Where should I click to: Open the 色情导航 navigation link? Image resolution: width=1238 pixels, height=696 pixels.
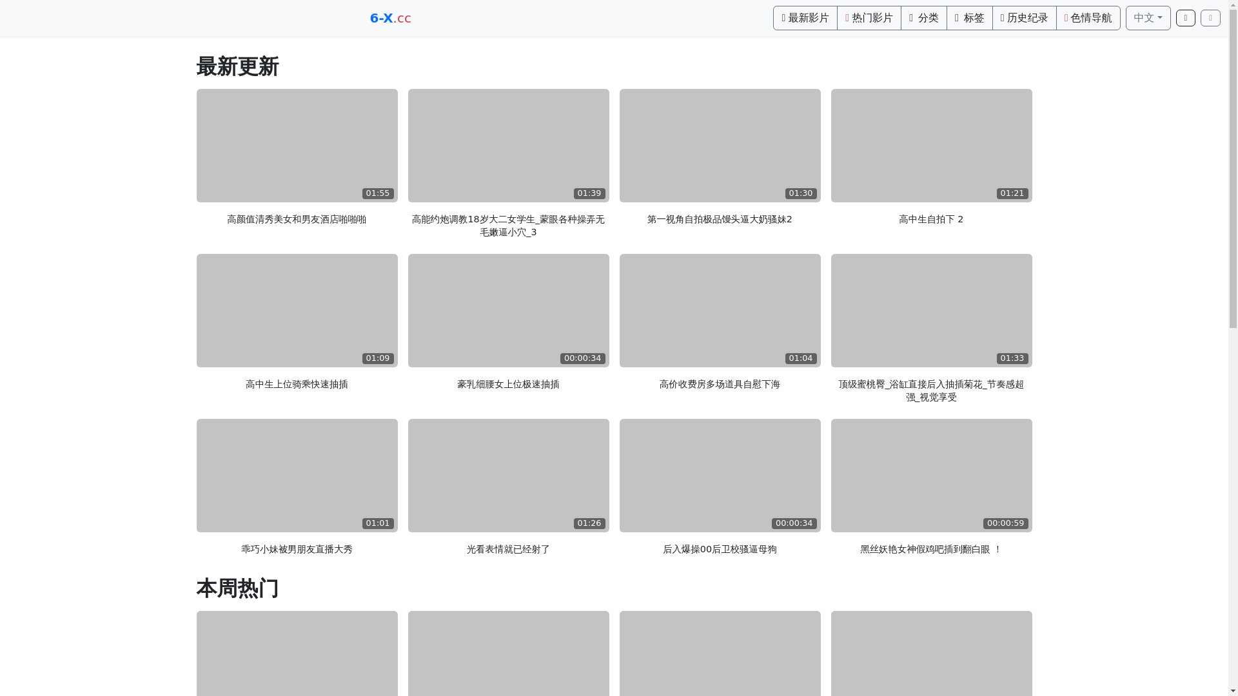[x=1088, y=18]
